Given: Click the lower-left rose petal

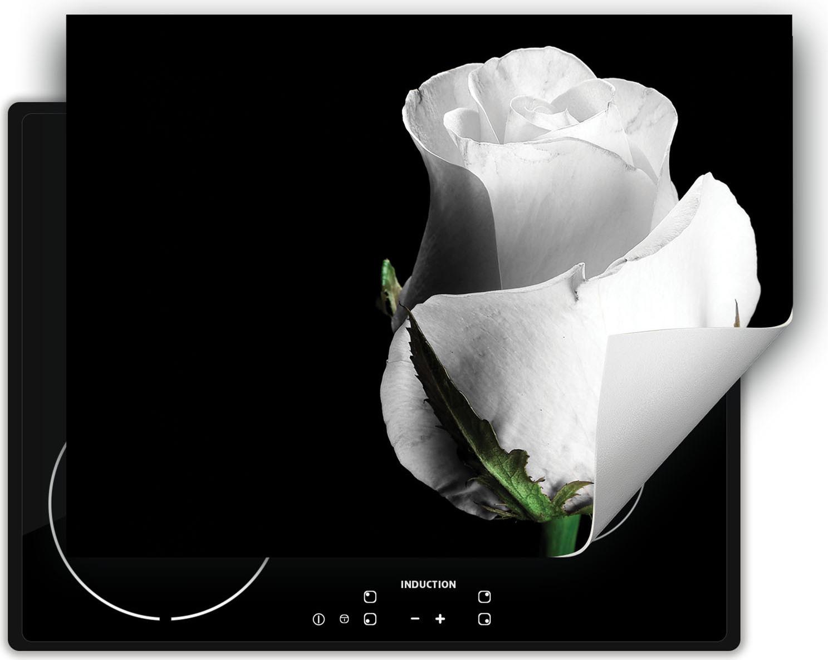Looking at the screenshot, I should (x=418, y=423).
